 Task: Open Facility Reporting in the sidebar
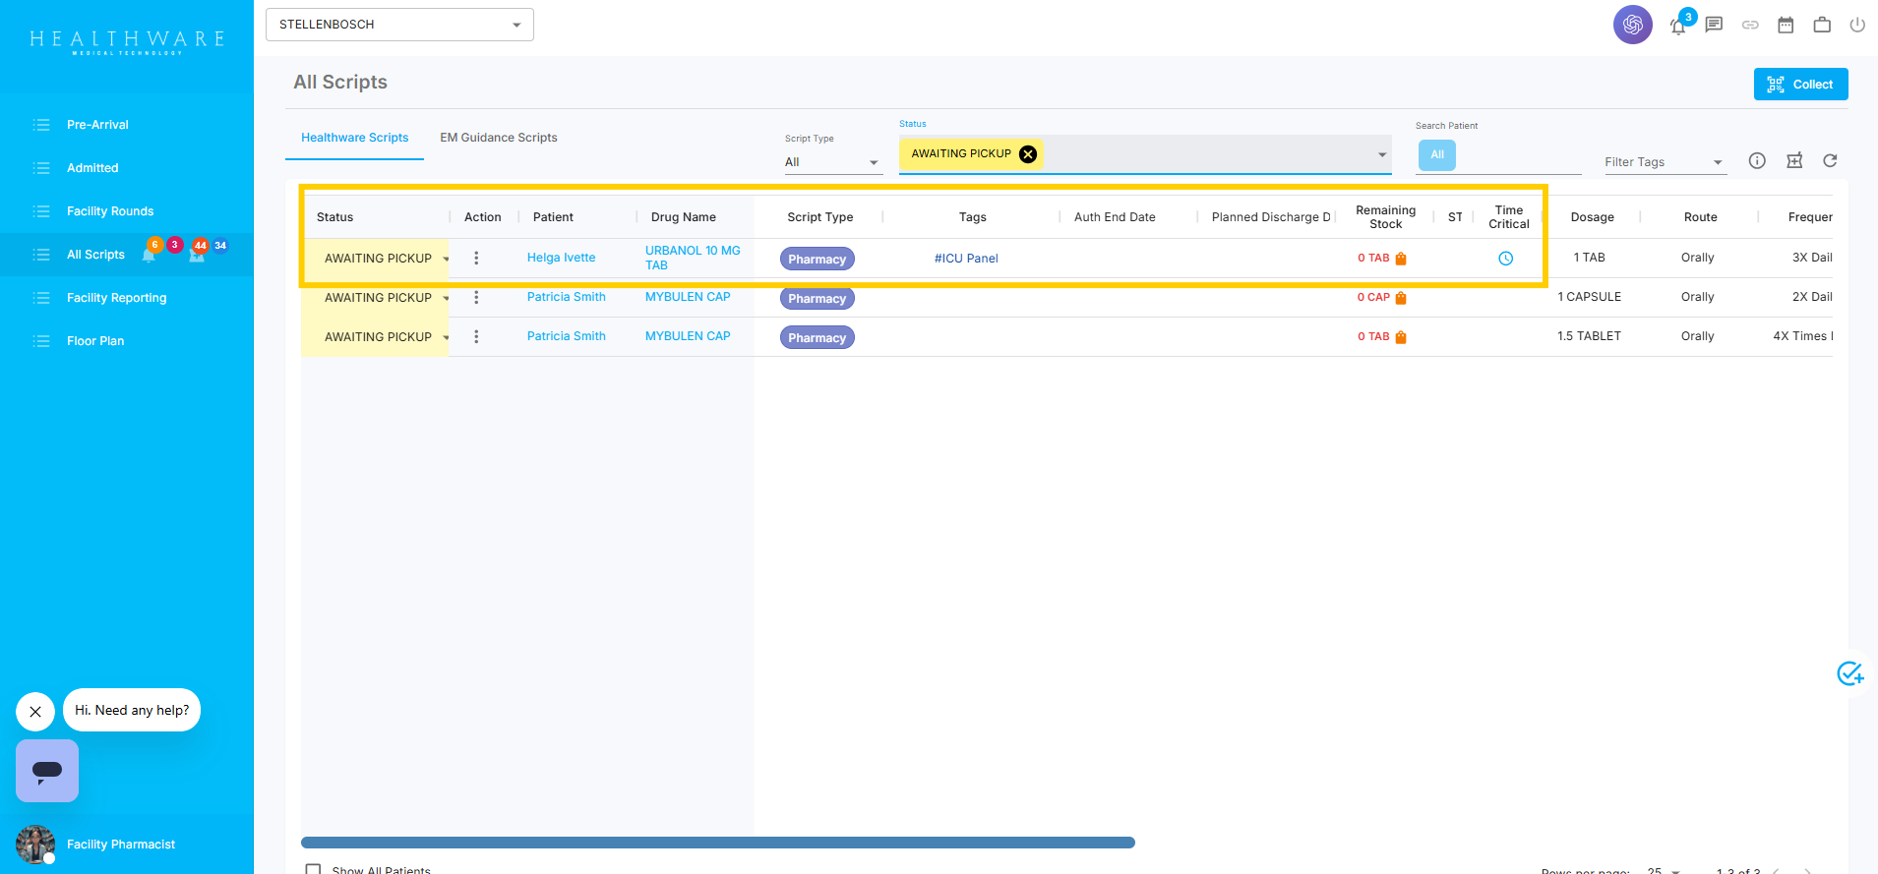coord(117,298)
